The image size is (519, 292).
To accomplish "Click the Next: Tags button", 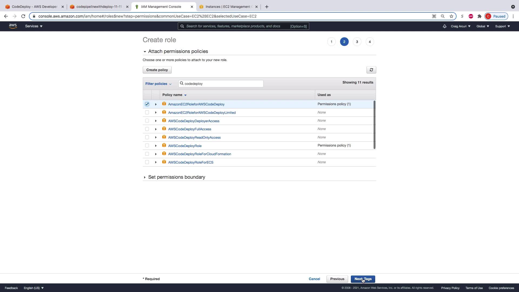I will (x=363, y=279).
